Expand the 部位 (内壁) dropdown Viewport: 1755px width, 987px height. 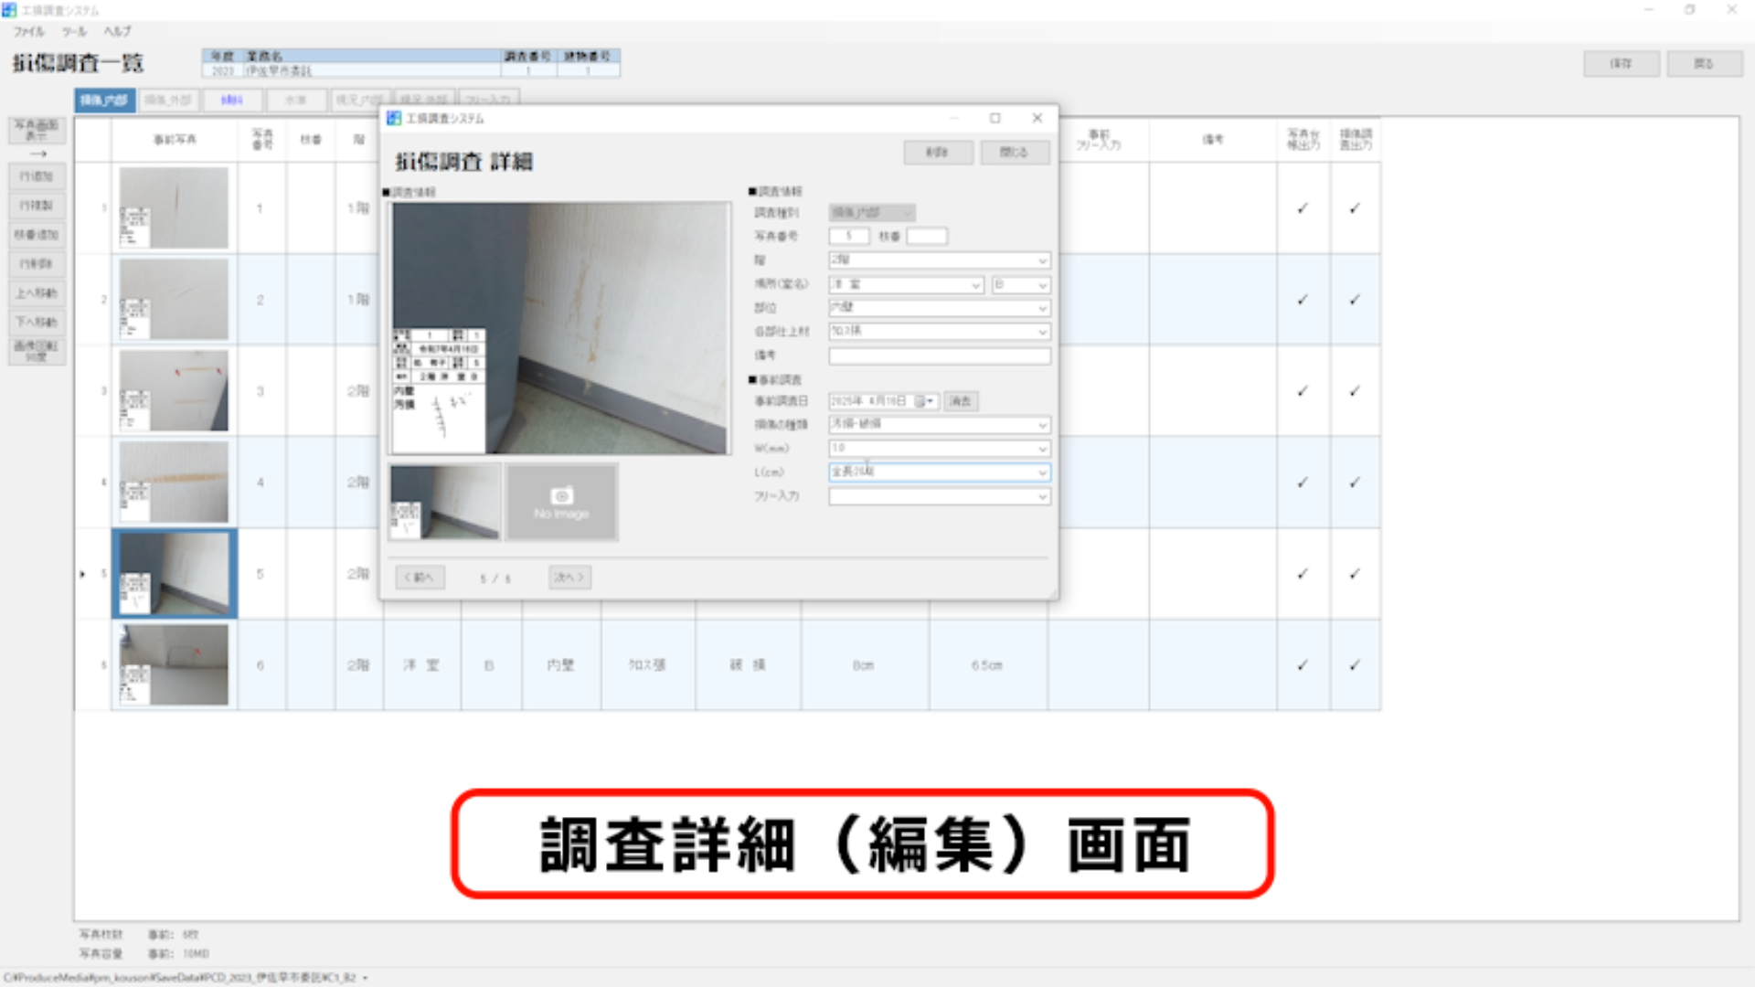pos(1042,308)
